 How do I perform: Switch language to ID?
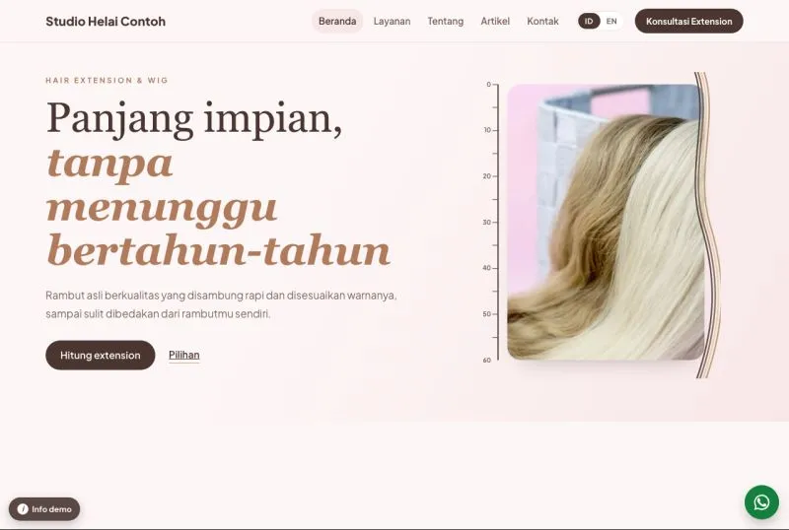589,21
